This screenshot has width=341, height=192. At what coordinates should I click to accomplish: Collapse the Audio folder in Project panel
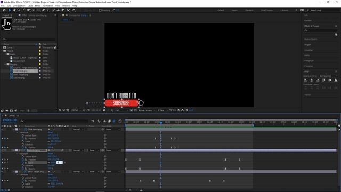point(5,54)
